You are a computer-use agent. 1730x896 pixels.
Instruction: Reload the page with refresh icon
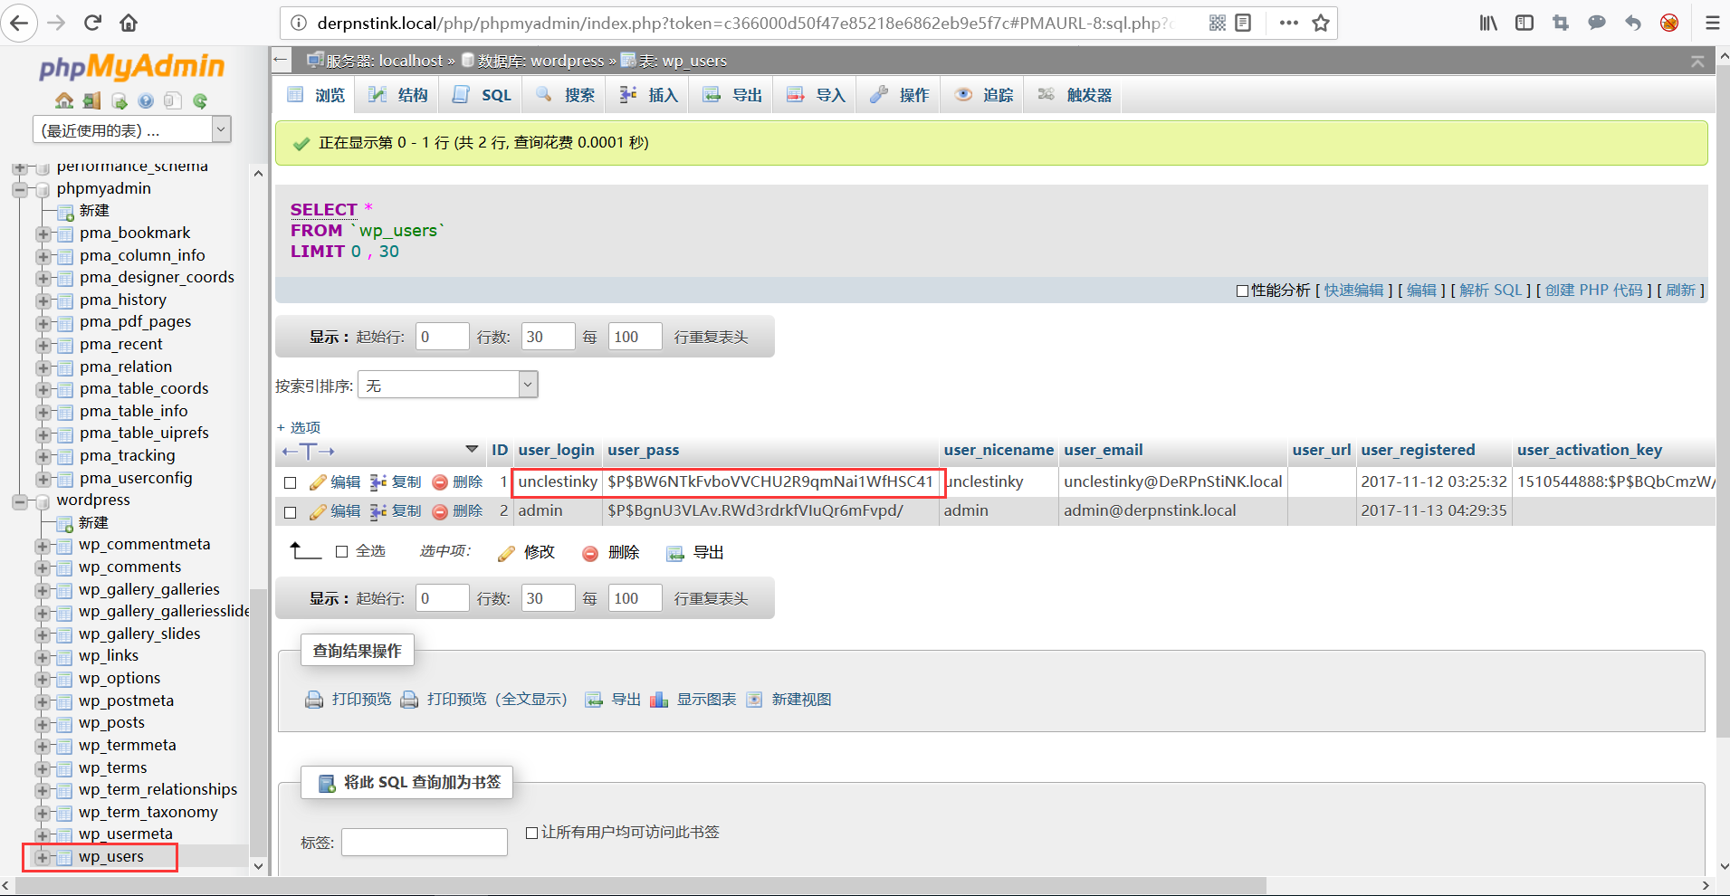[x=92, y=23]
